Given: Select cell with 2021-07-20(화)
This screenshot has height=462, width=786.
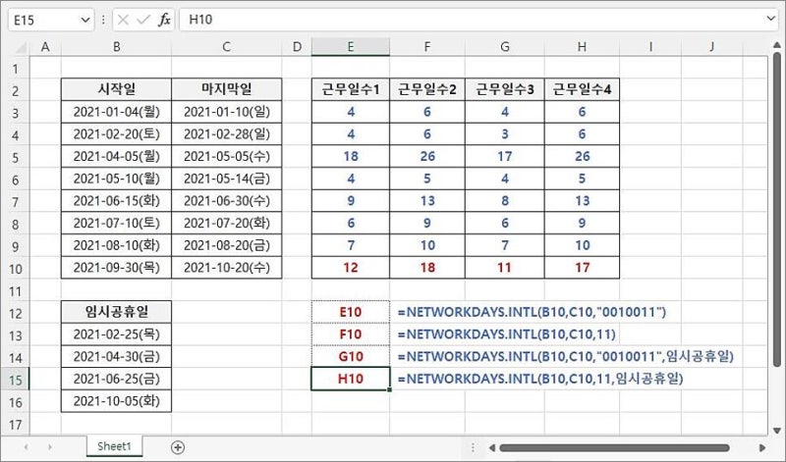Looking at the screenshot, I should tap(227, 223).
